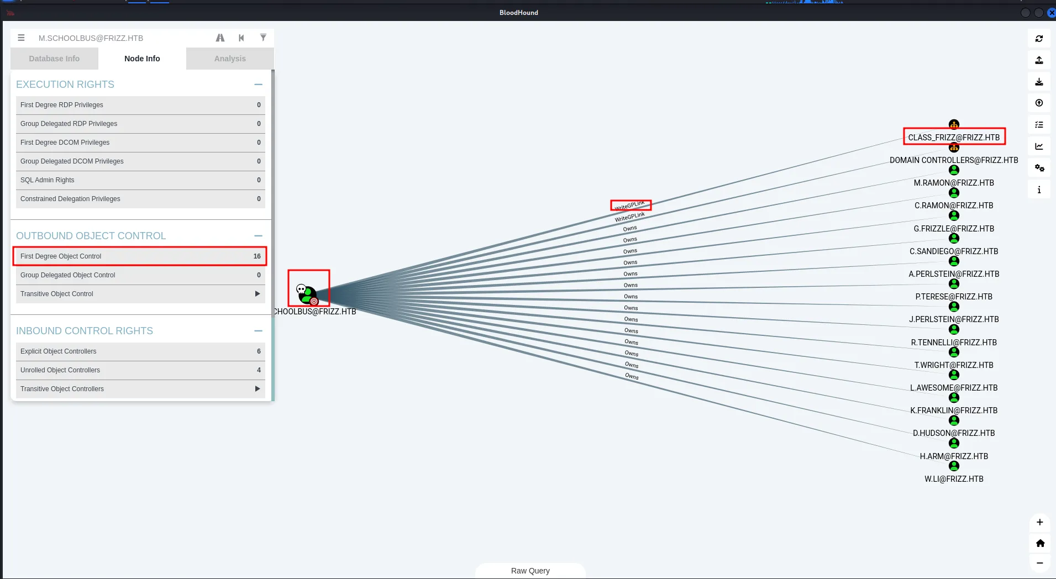
Task: Click the First Degree RDP Privileges row
Action: pos(140,105)
